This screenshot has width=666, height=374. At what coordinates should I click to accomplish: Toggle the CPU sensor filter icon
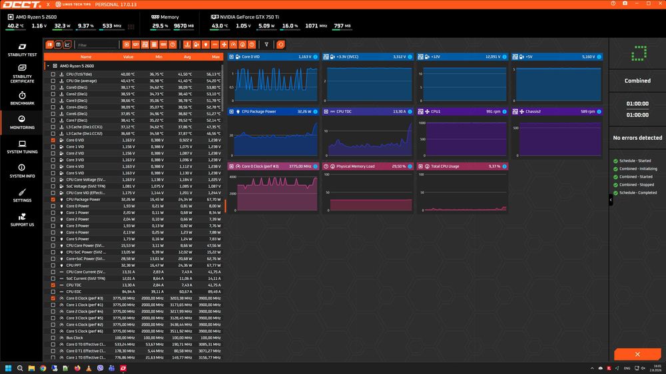point(127,45)
